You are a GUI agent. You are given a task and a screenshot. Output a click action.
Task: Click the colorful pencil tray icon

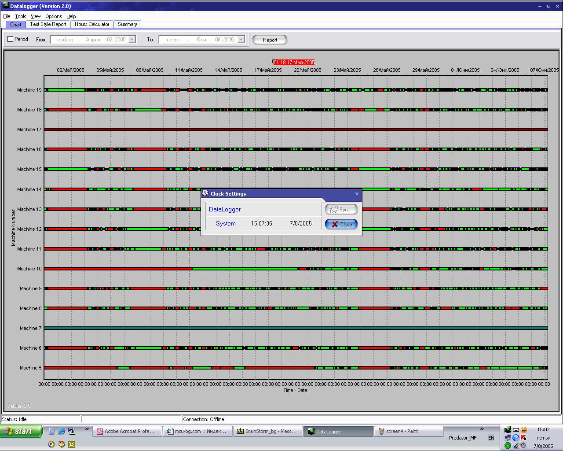point(516,446)
